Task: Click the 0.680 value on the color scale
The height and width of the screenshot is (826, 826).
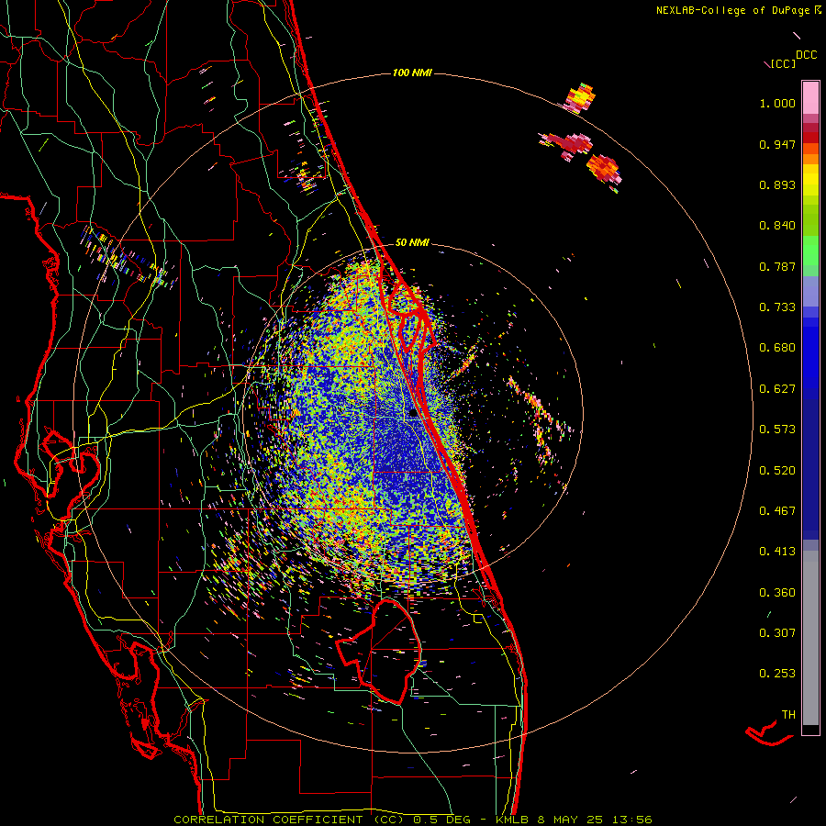Action: click(777, 348)
